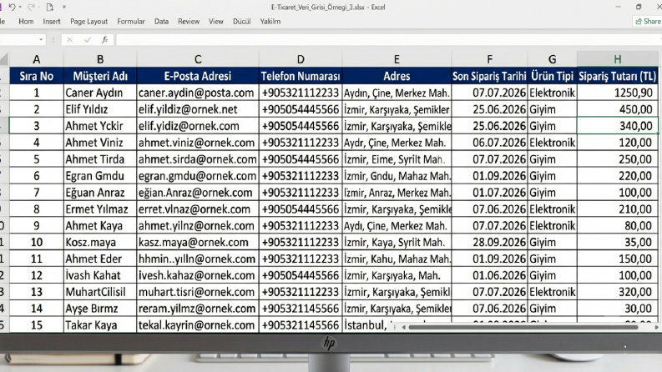
Task: Select the amount cell '35,00'
Action: [617, 242]
